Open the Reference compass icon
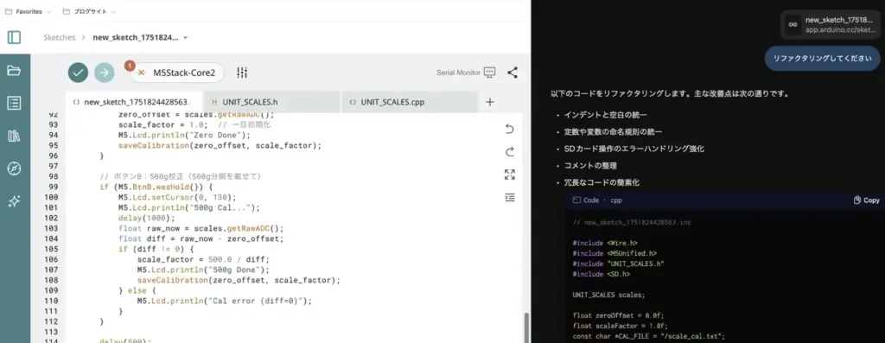The width and height of the screenshot is (885, 343). pos(14,168)
